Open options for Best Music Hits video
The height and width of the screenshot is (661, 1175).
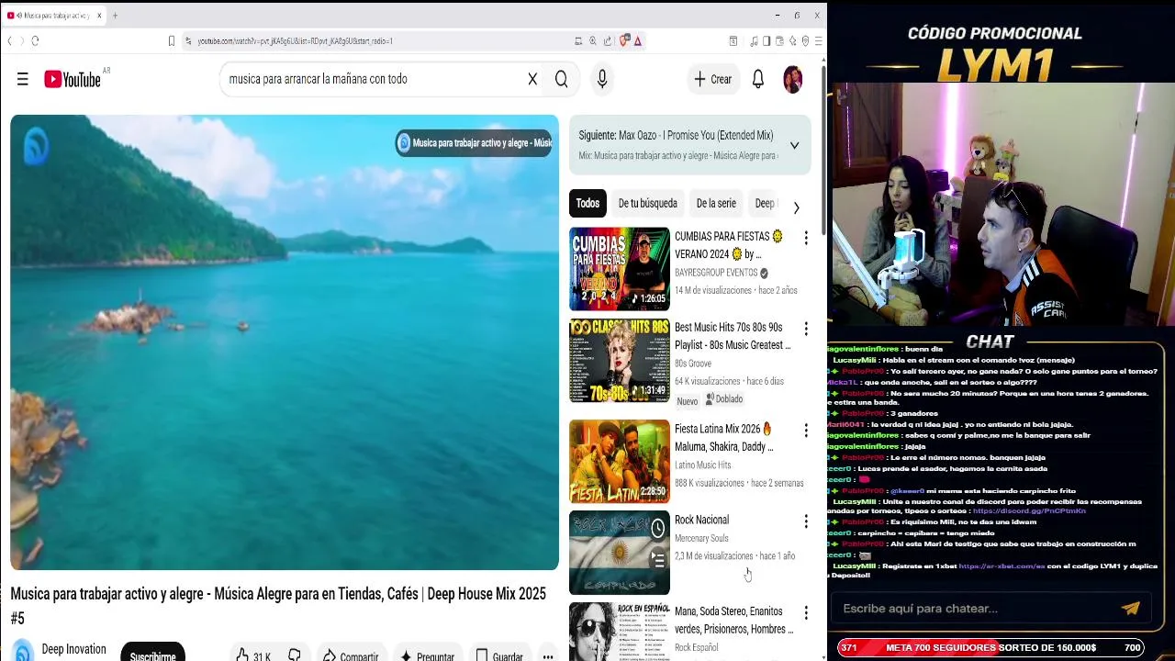click(806, 329)
